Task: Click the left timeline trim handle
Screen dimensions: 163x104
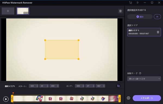Action: tap(12, 98)
